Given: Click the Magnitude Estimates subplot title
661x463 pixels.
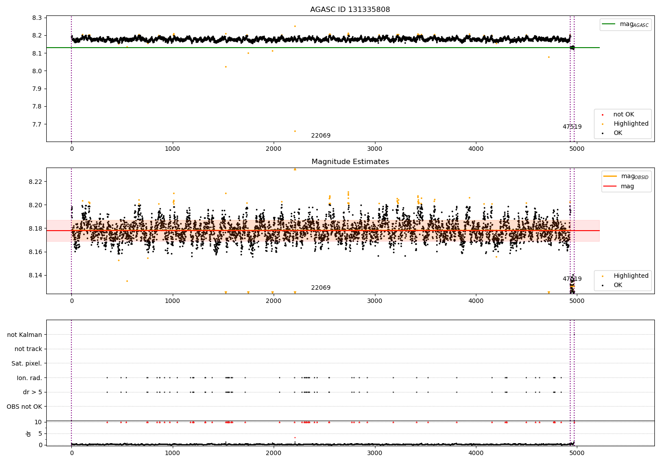Looking at the screenshot, I should coord(350,162).
